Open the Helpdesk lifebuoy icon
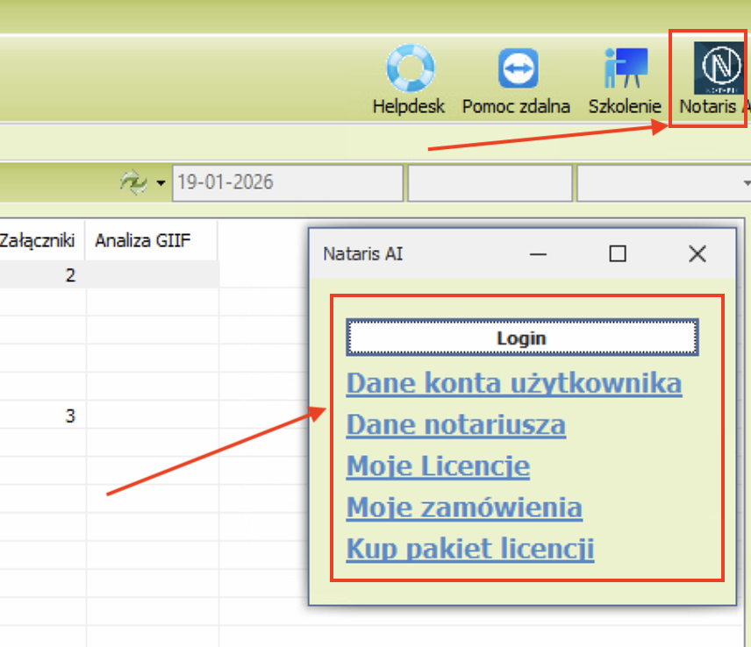Screen dimensions: 751x647 410,70
